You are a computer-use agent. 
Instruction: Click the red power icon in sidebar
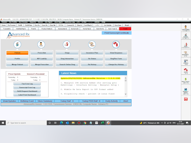(186, 99)
